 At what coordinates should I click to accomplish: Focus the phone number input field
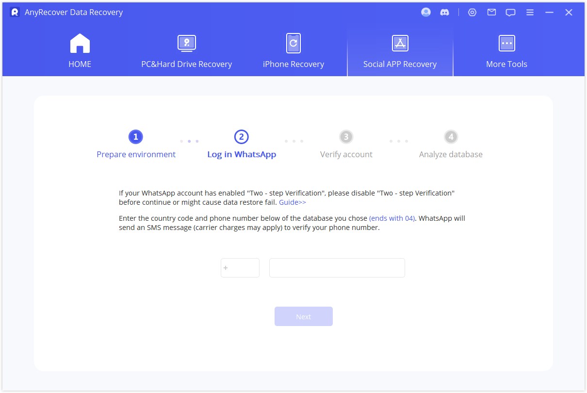point(337,268)
